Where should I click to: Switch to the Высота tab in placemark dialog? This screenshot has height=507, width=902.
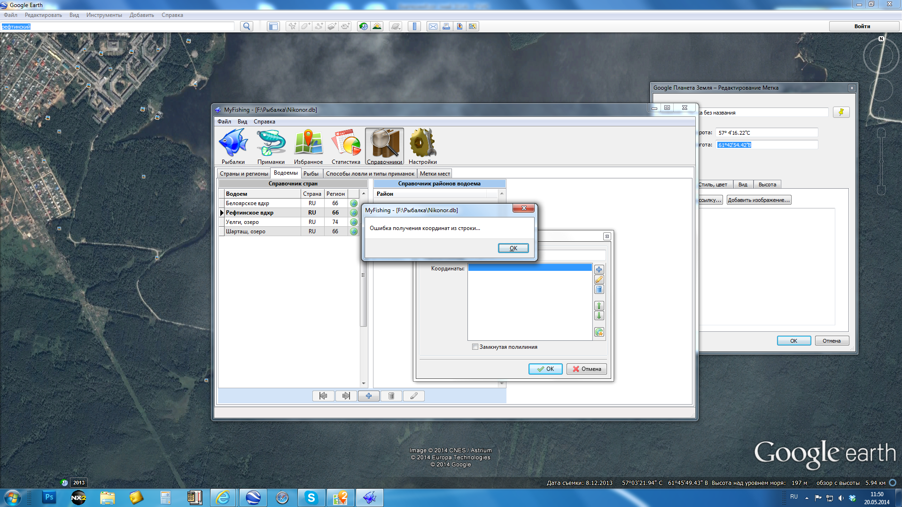(x=767, y=184)
